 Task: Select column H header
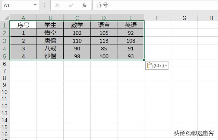pyautogui.click(x=208, y=18)
